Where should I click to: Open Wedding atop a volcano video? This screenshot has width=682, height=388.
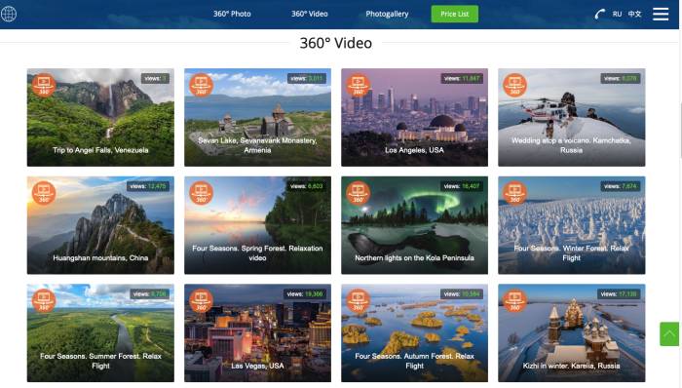(x=572, y=117)
